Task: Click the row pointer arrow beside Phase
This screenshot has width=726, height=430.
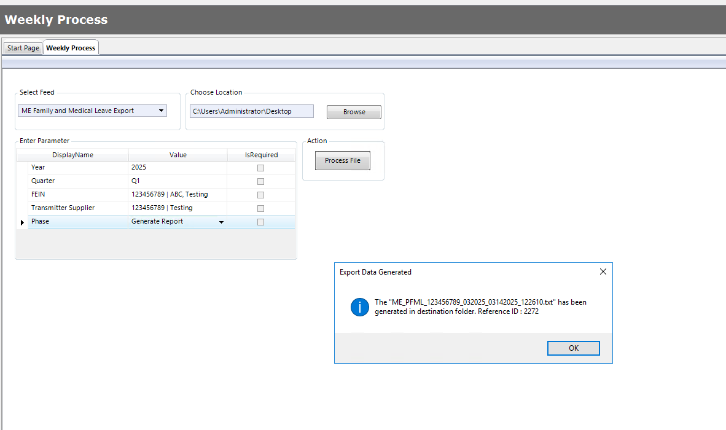Action: pyautogui.click(x=22, y=222)
